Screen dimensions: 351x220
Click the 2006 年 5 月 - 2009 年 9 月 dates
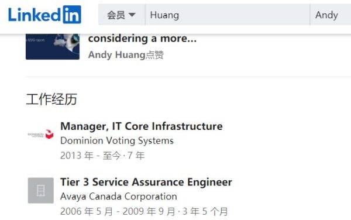click(118, 211)
